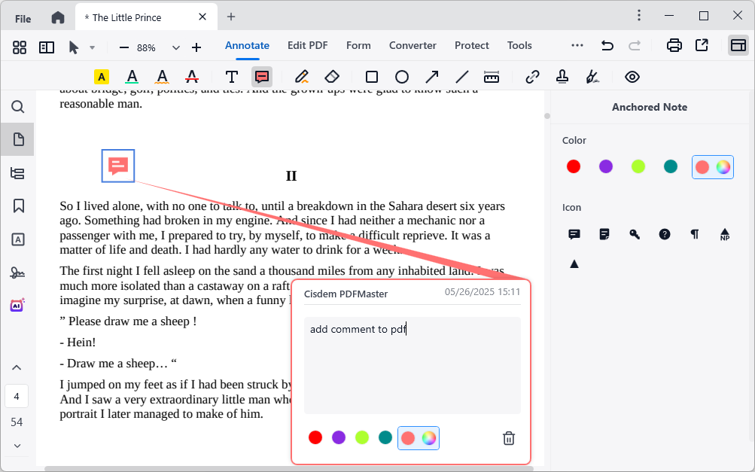755x472 pixels.
Task: Click the Print icon
Action: [674, 45]
